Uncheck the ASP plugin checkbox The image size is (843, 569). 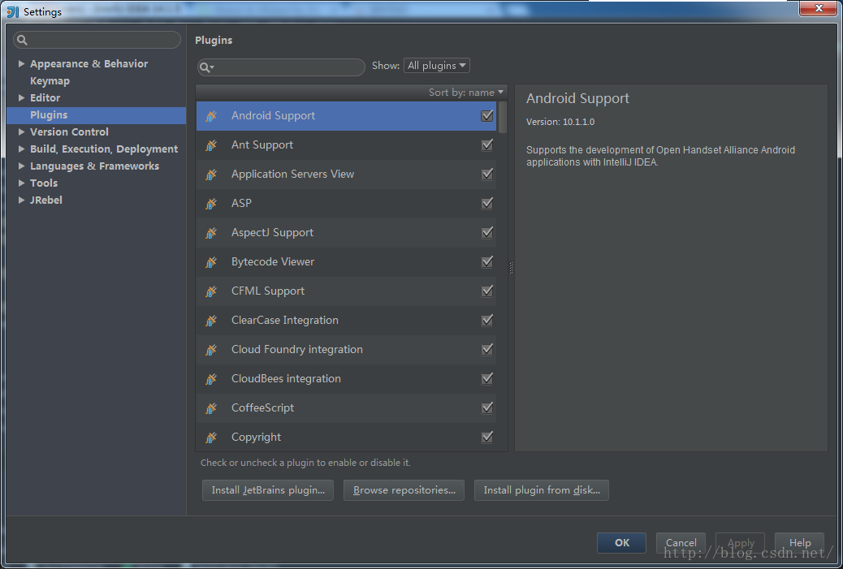(487, 203)
